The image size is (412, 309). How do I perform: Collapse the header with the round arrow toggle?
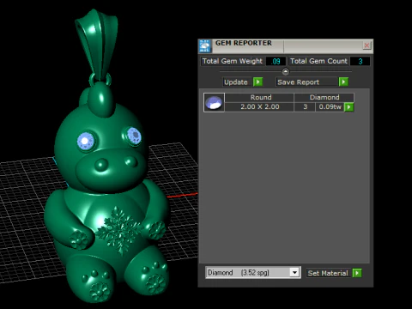pos(286,71)
